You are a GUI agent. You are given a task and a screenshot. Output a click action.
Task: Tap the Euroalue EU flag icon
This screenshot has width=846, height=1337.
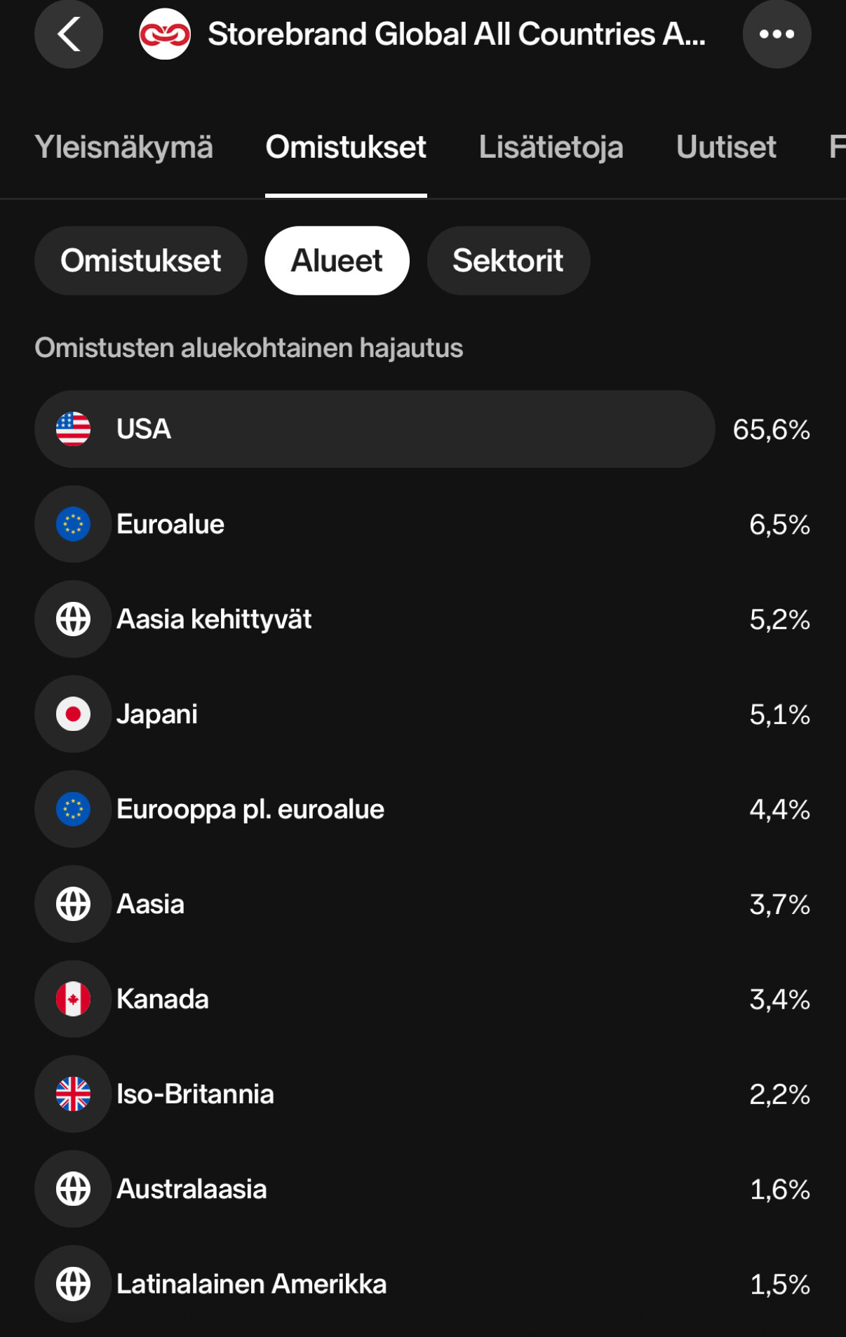point(74,524)
